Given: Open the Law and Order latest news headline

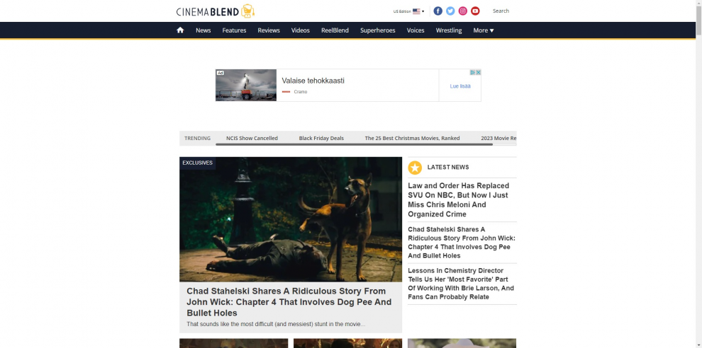Looking at the screenshot, I should pyautogui.click(x=459, y=199).
